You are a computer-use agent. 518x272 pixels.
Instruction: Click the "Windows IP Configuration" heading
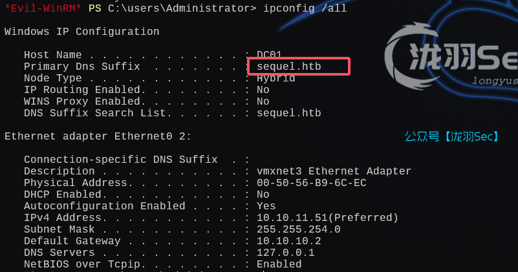81,32
